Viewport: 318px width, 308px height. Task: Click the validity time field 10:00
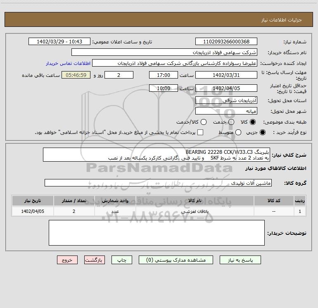tap(164, 88)
